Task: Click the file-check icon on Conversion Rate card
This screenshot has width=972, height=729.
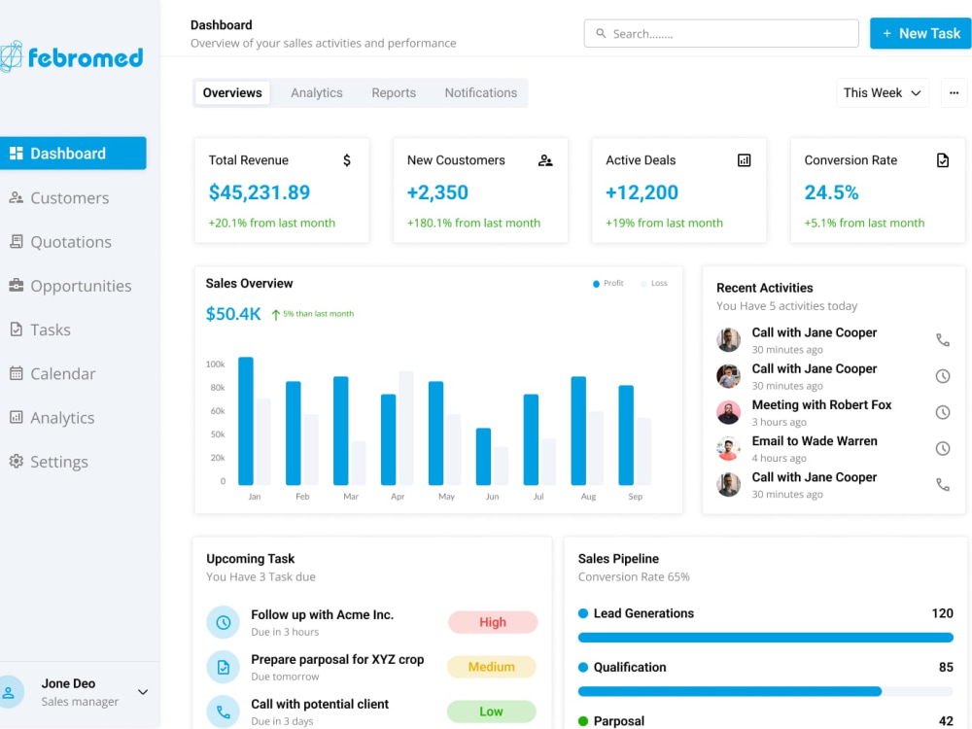Action: click(x=942, y=160)
